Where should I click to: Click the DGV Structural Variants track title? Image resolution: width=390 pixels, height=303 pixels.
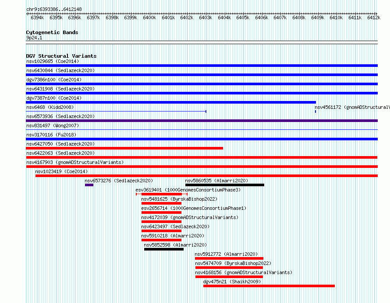(61, 56)
